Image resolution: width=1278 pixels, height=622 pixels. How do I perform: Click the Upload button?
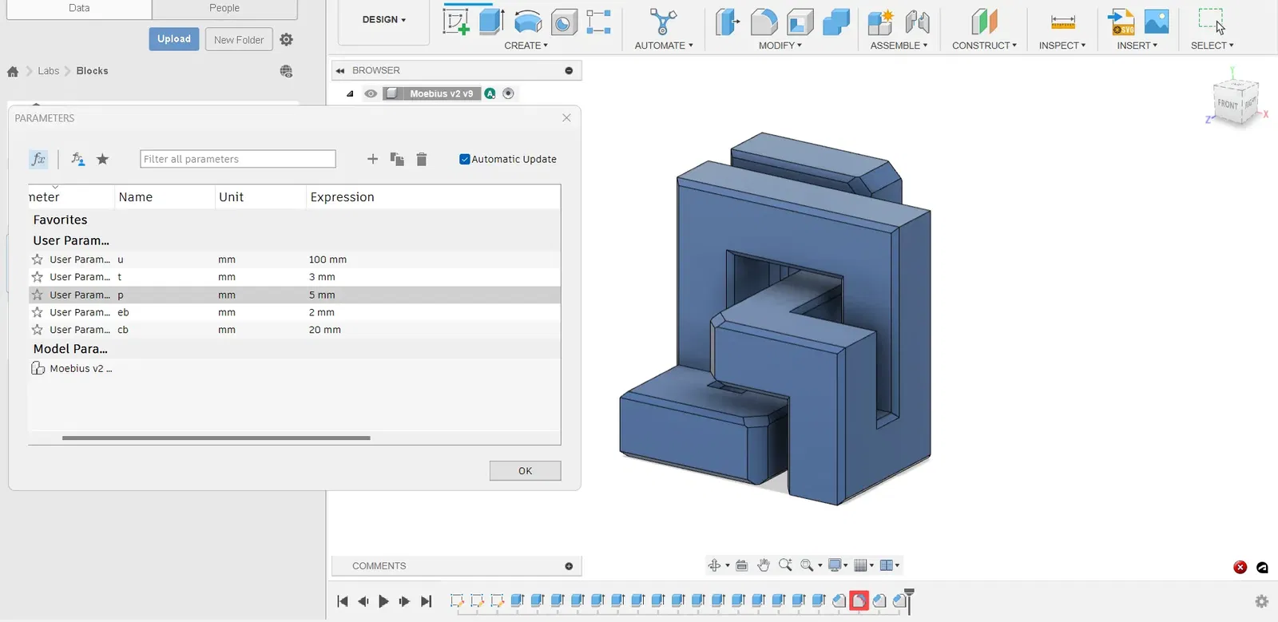click(x=174, y=39)
